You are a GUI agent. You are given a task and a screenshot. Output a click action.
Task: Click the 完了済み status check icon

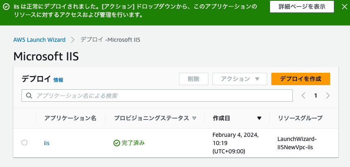pyautogui.click(x=117, y=143)
